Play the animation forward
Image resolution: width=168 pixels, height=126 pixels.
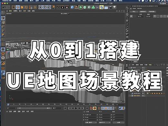76,108
